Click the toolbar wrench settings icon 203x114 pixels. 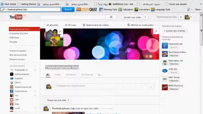(189, 9)
